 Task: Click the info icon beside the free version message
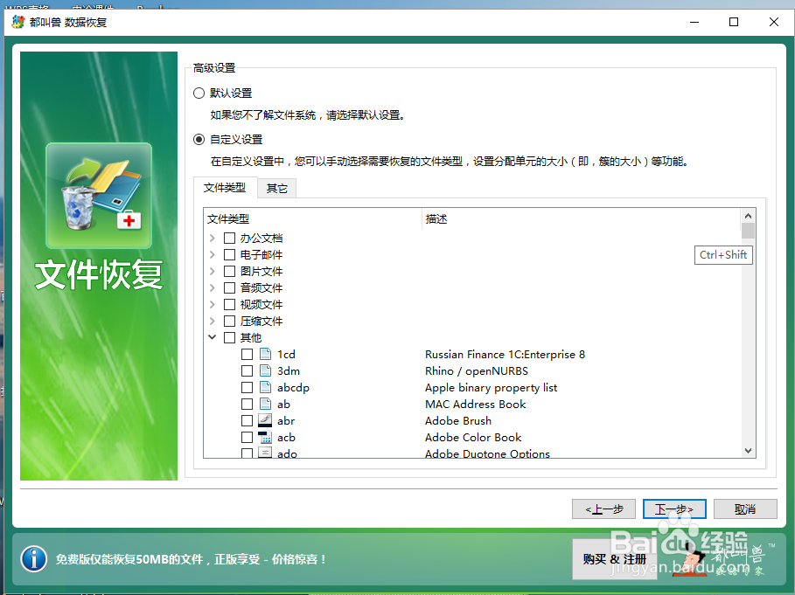pos(33,559)
